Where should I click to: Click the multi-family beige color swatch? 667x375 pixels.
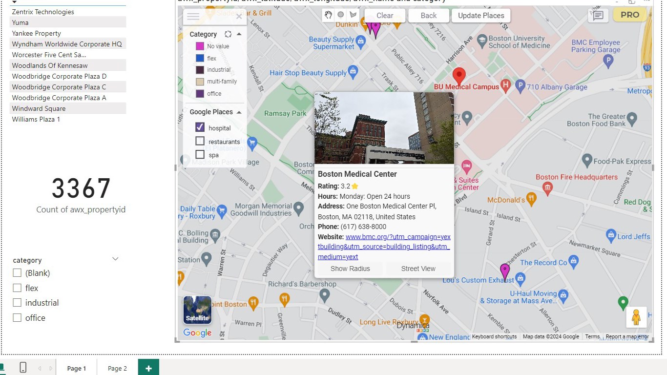pyautogui.click(x=200, y=82)
